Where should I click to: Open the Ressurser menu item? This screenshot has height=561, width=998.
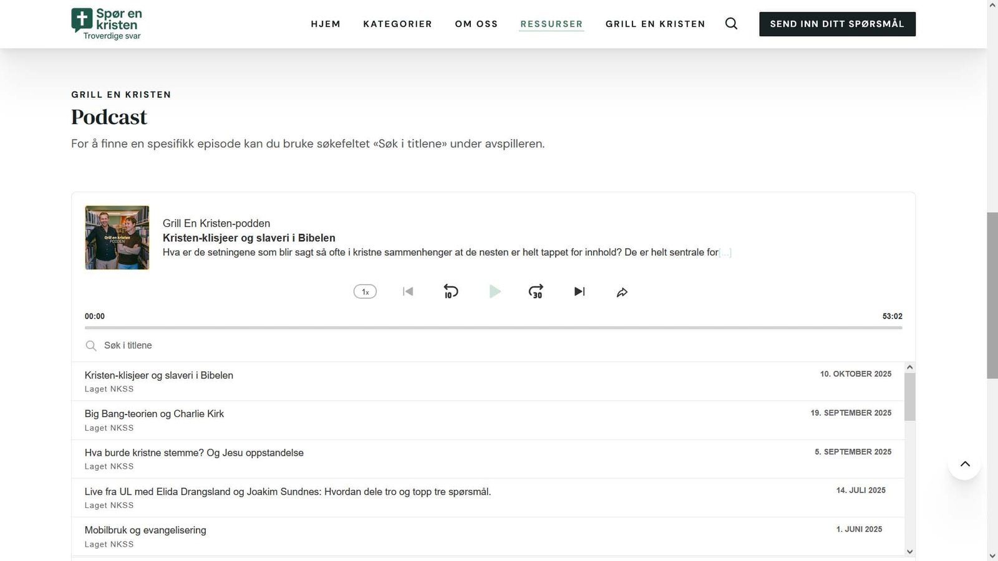(x=551, y=24)
